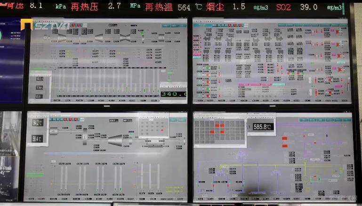Image resolution: width=362 pixels, height=206 pixels.
Task: Select the generator cylinder graphic in bottom-left screen
Action: pyautogui.click(x=54, y=131)
